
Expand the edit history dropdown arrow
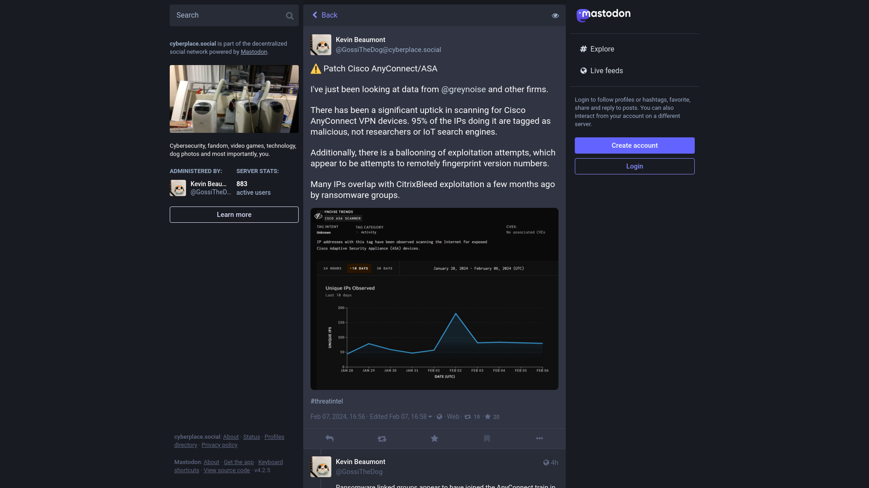click(430, 417)
